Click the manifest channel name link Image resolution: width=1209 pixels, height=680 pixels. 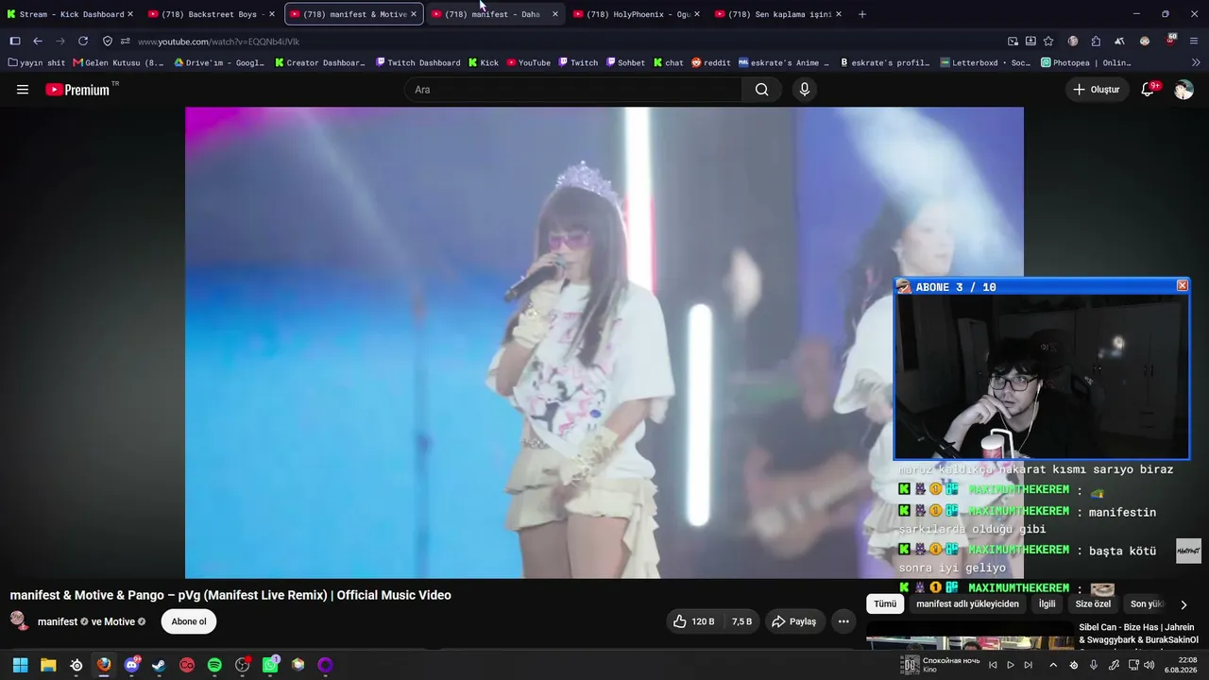57,621
